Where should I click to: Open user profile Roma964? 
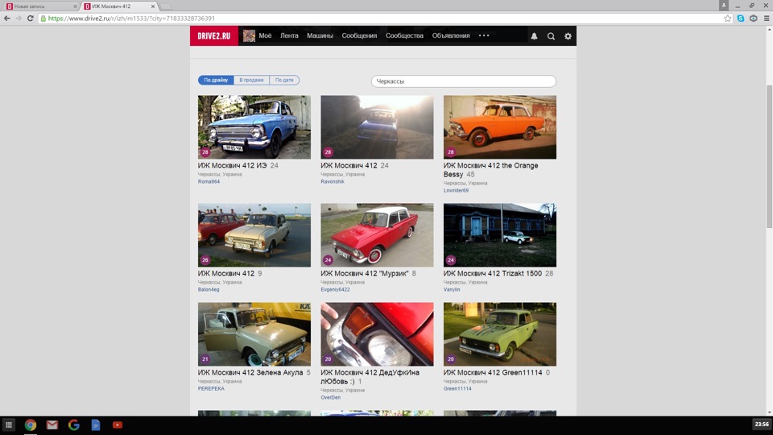[209, 181]
